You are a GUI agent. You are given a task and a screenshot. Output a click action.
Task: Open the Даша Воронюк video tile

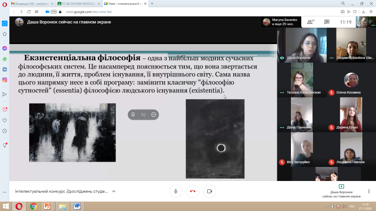(302, 45)
